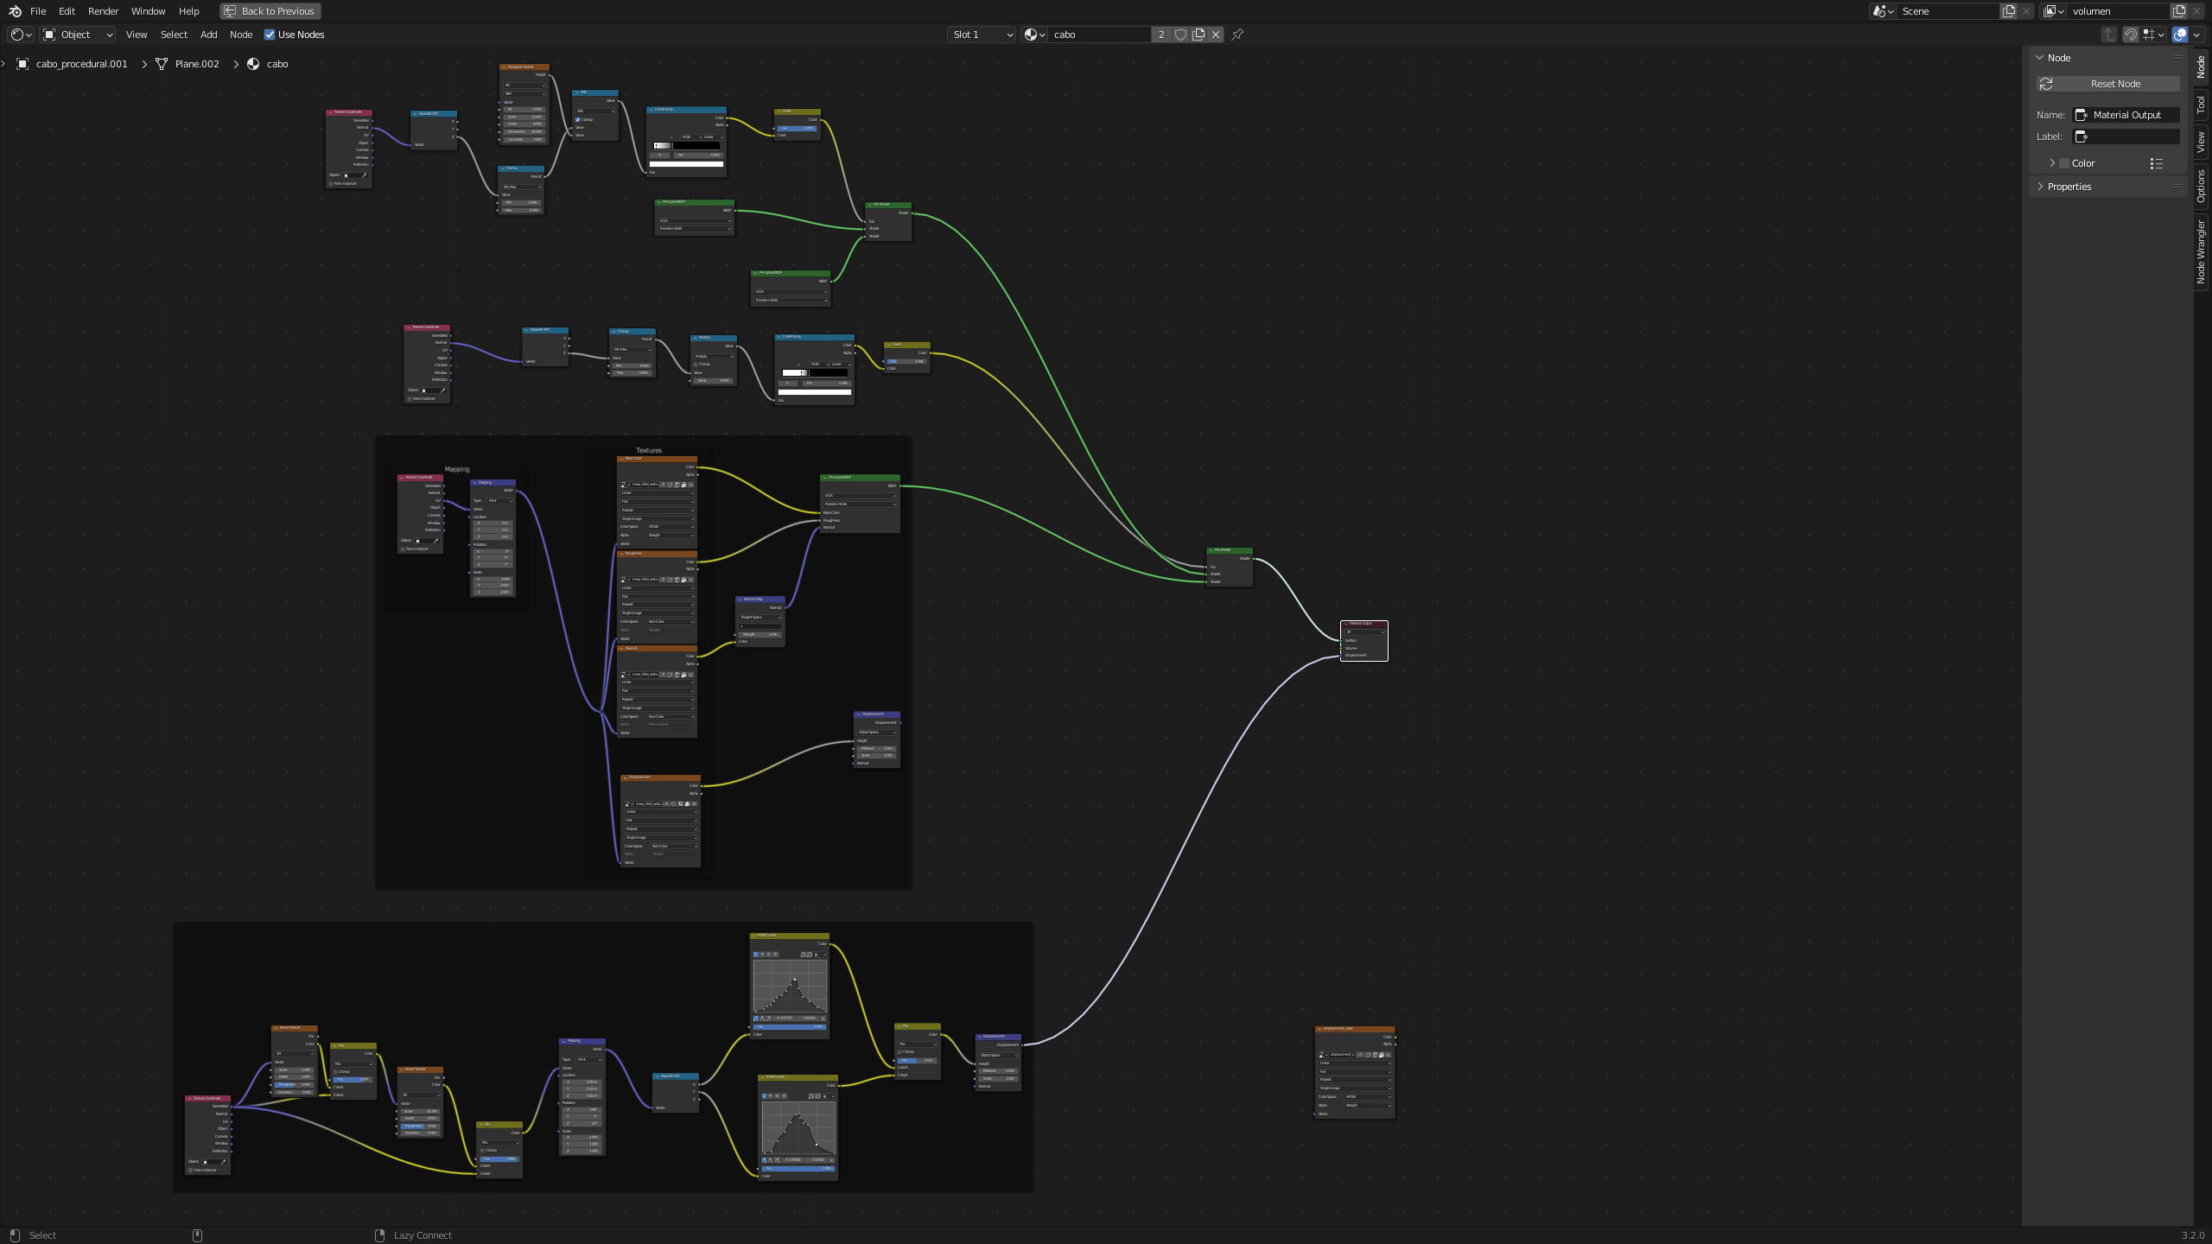2212x1244 pixels.
Task: Unlink the cabo material
Action: pos(1216,35)
